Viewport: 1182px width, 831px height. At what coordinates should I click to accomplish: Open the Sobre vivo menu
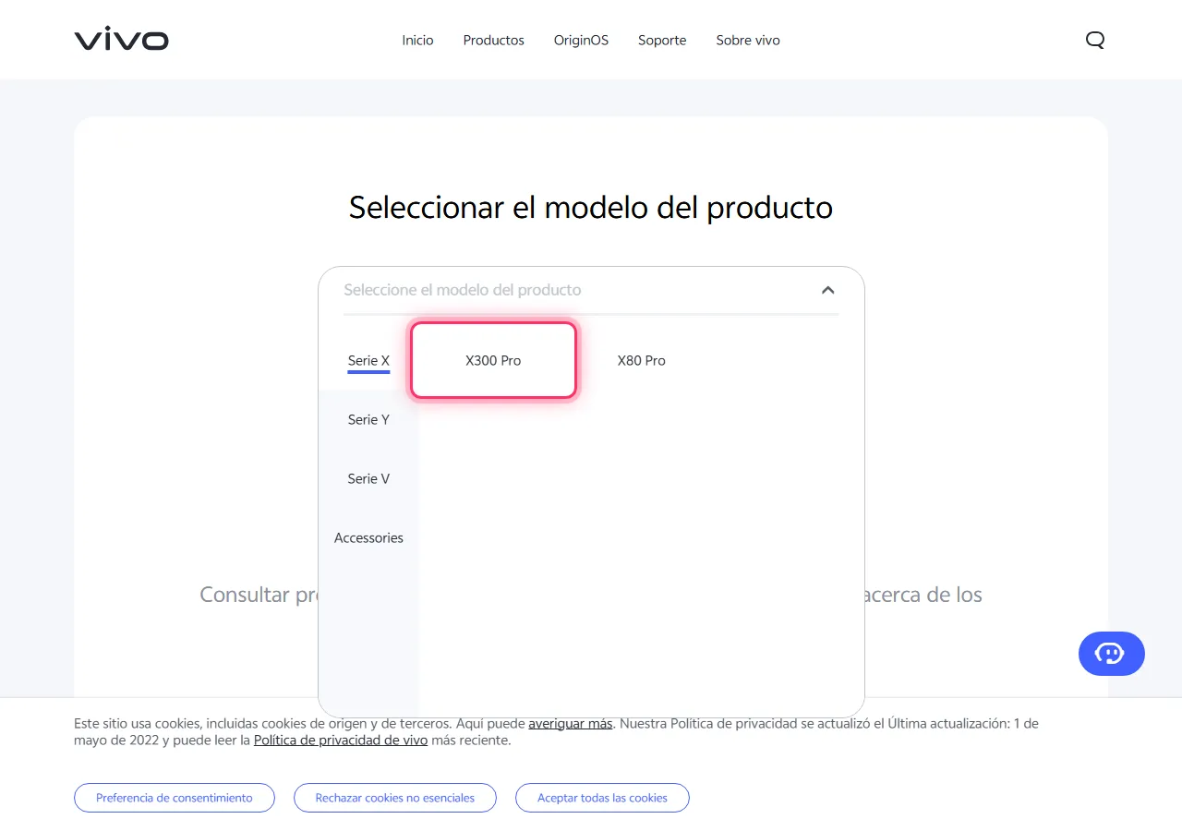click(x=748, y=40)
